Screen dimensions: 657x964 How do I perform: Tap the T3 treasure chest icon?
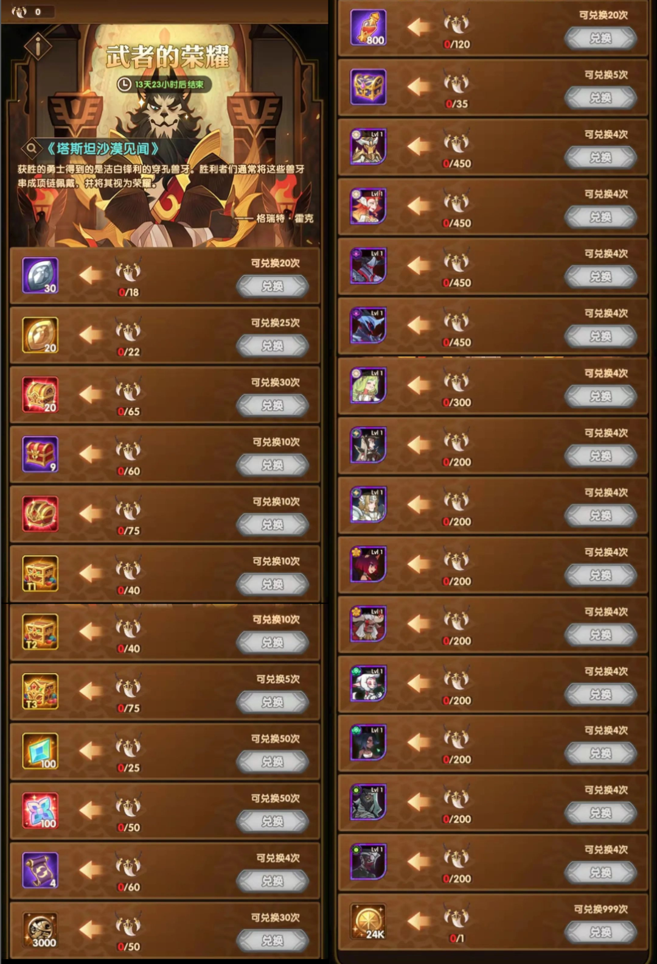(x=40, y=691)
